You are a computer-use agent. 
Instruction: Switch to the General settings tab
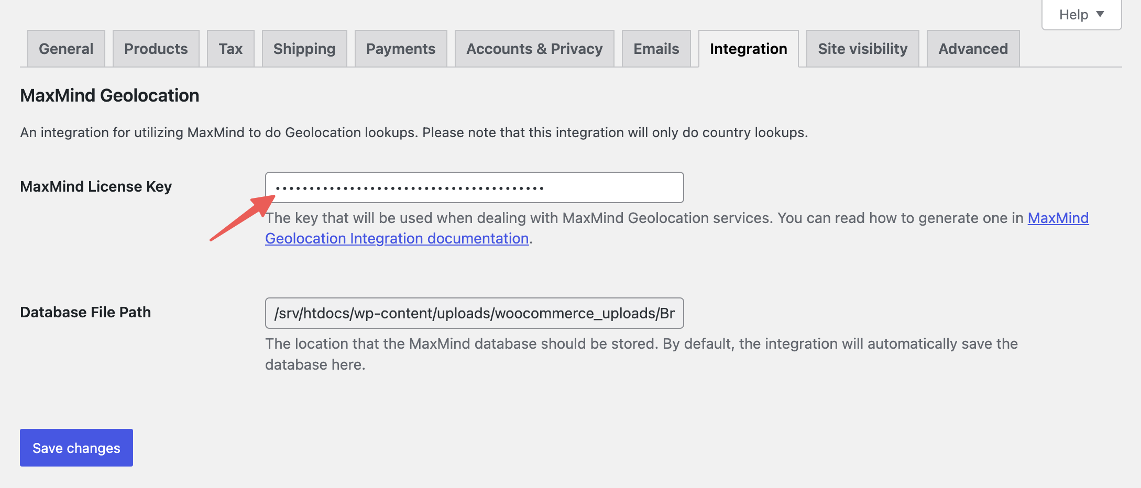click(x=65, y=48)
